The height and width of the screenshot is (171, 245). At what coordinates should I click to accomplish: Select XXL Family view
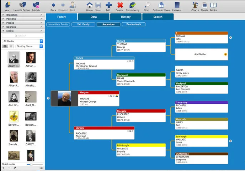[83, 24]
